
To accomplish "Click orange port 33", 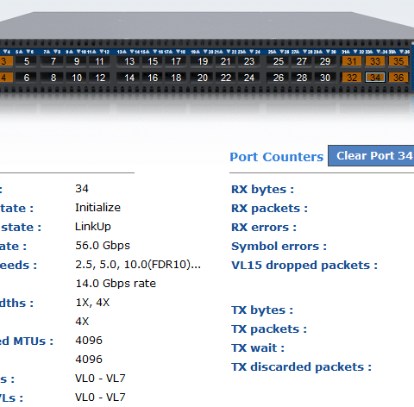I will tap(375, 61).
